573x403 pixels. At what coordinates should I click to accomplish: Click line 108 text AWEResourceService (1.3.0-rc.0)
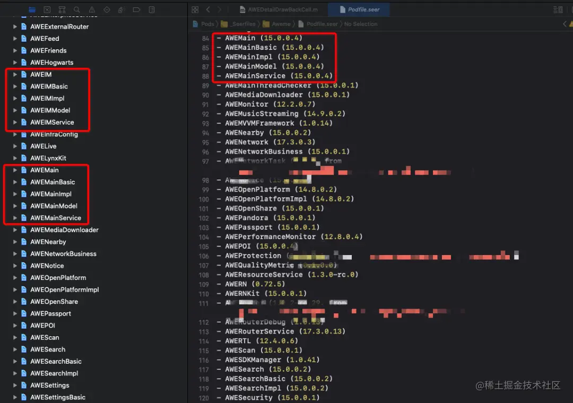292,275
